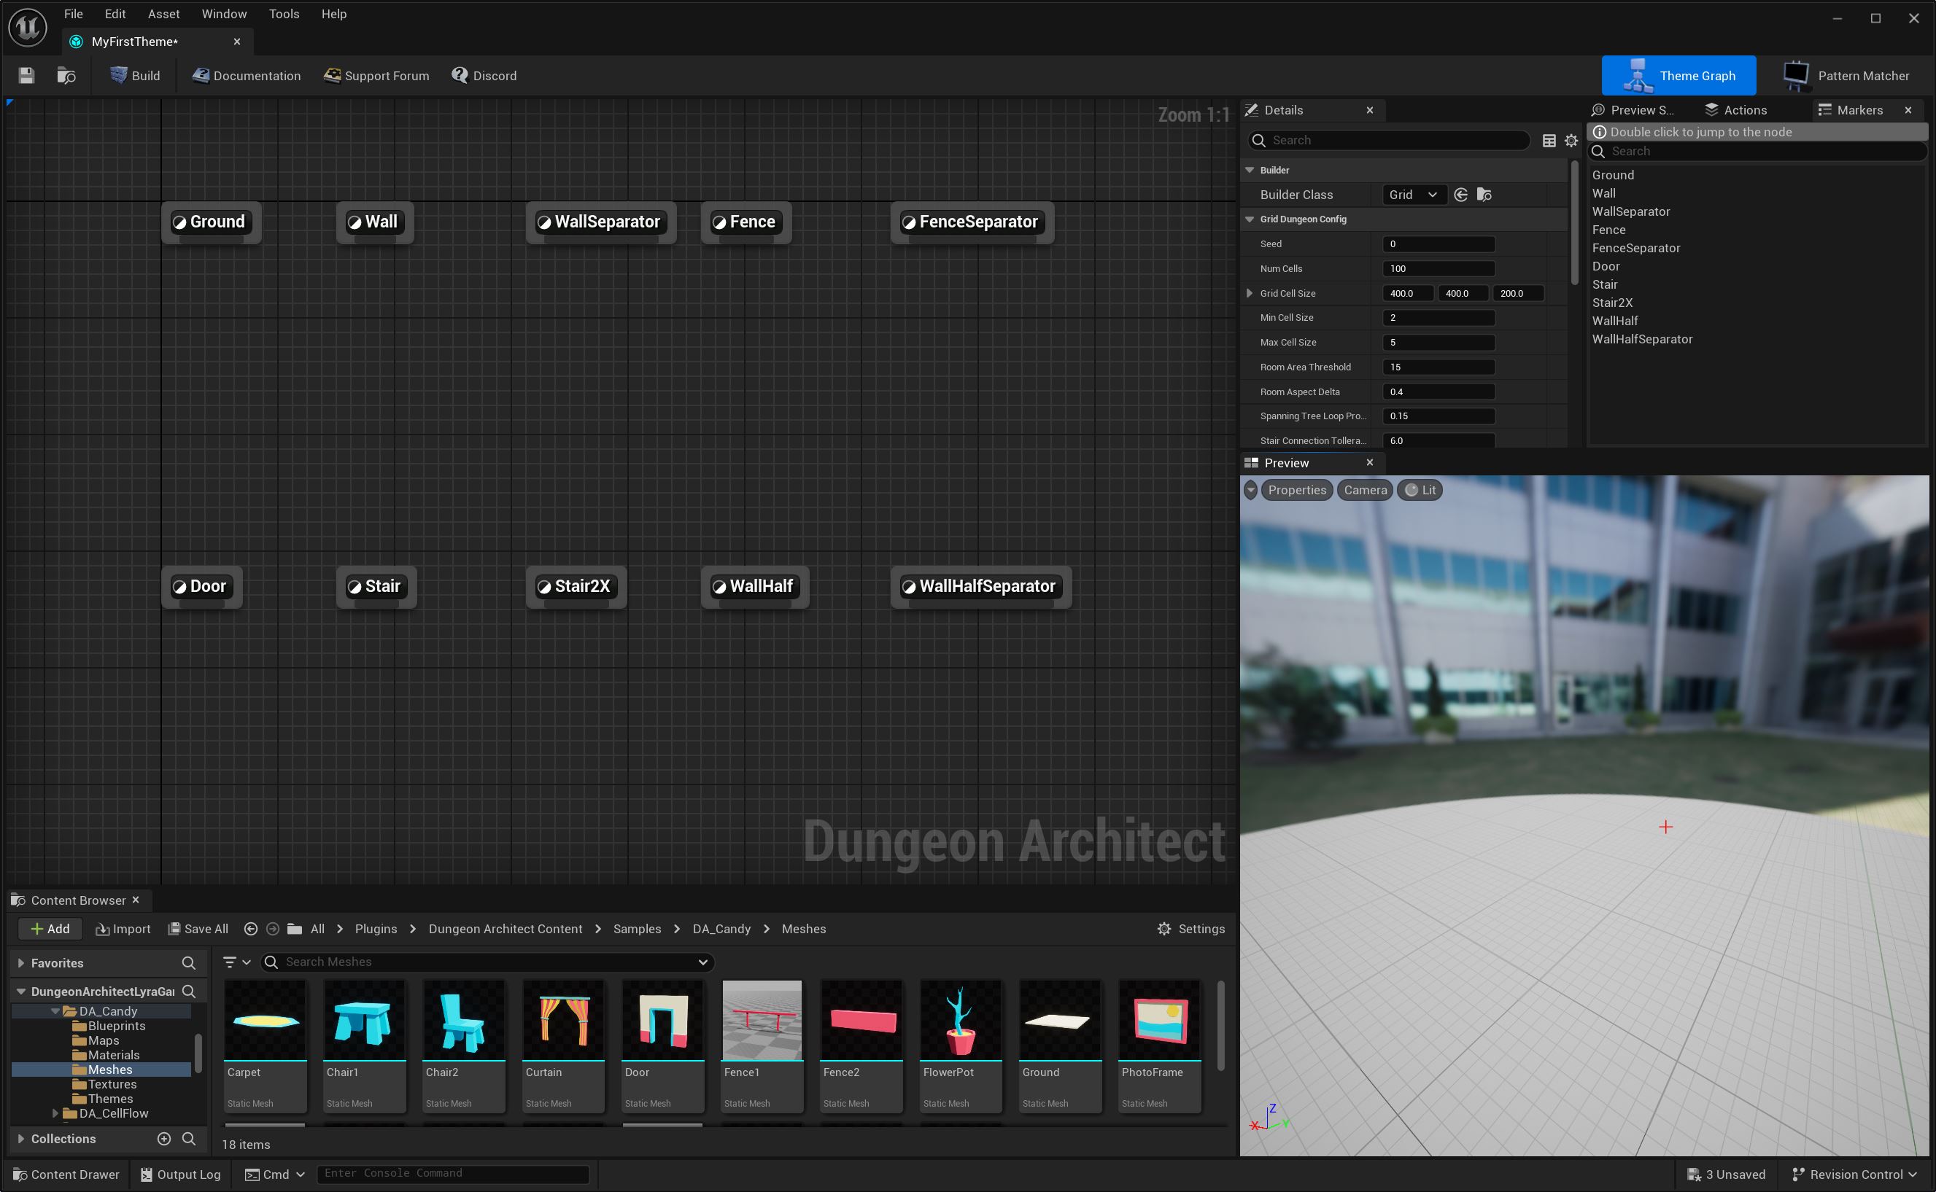Select WallHalf in Markers list

click(x=1614, y=321)
